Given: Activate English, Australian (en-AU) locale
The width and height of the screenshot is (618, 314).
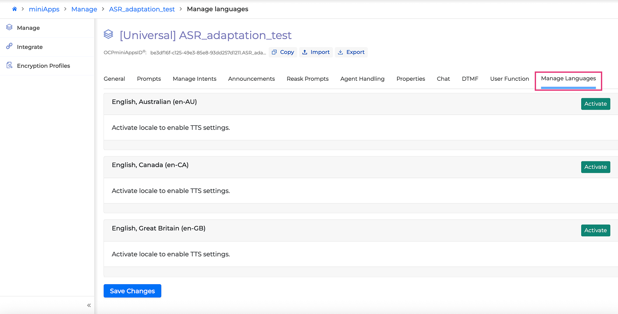Looking at the screenshot, I should 596,104.
